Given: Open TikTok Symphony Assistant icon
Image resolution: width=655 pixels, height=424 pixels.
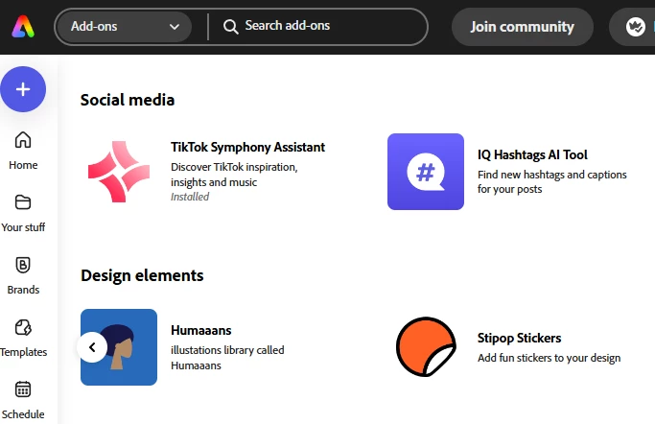Looking at the screenshot, I should tap(119, 172).
